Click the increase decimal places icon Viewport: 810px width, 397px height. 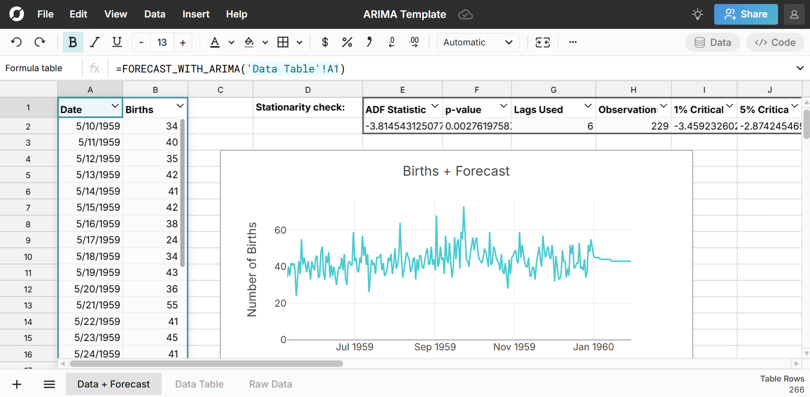click(x=414, y=42)
